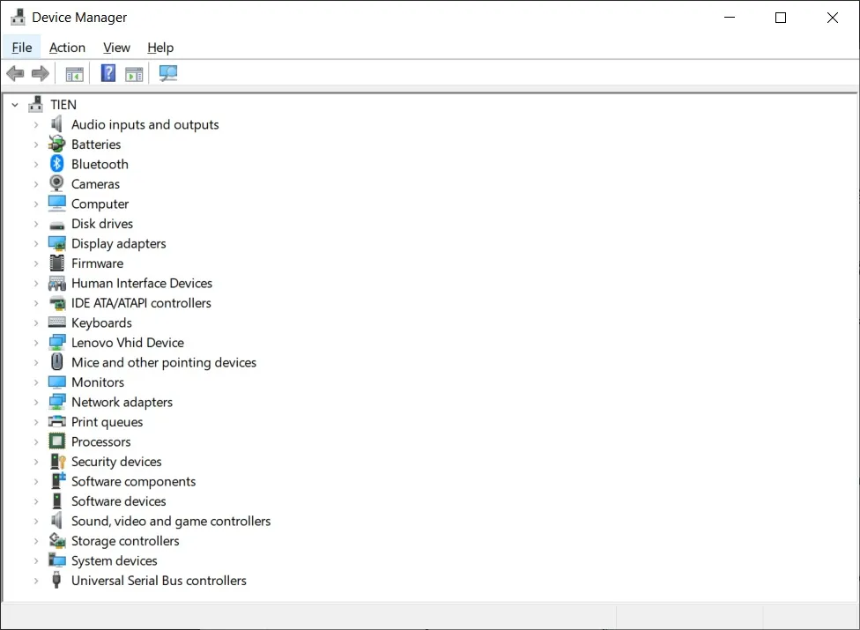Click the Back navigation arrow

(x=15, y=73)
